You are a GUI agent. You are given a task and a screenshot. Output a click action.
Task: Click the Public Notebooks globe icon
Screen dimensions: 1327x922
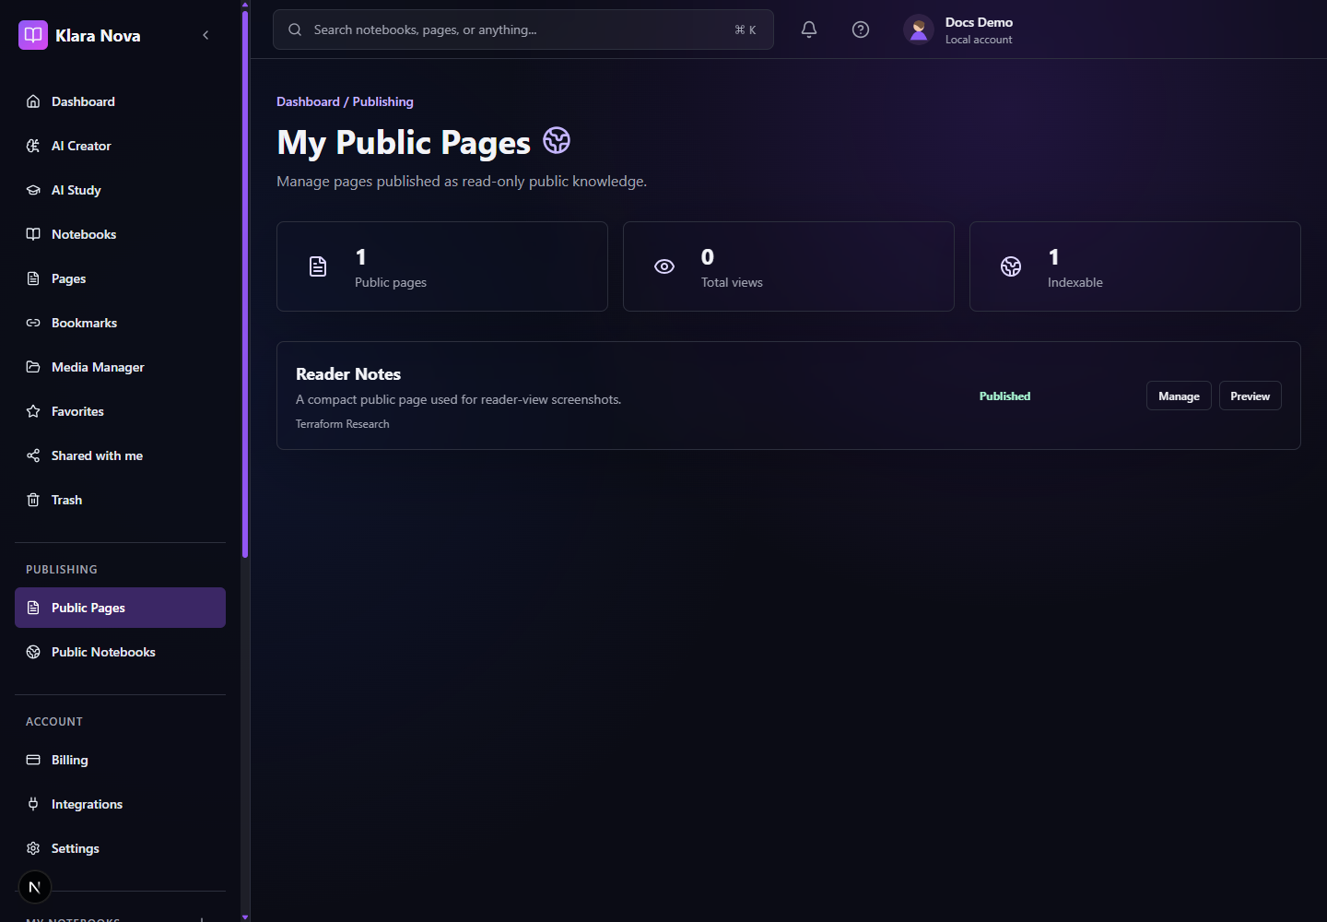33,652
